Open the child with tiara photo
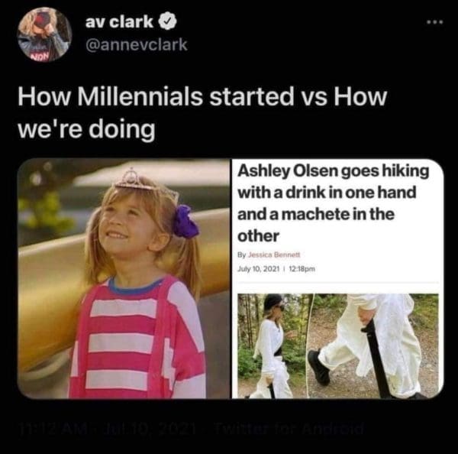The width and height of the screenshot is (458, 454). (124, 278)
